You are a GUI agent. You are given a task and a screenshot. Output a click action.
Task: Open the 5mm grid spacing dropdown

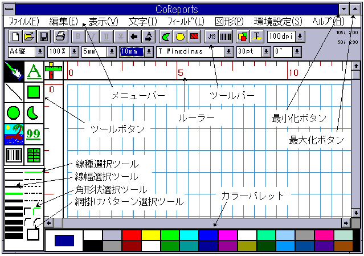(112, 52)
